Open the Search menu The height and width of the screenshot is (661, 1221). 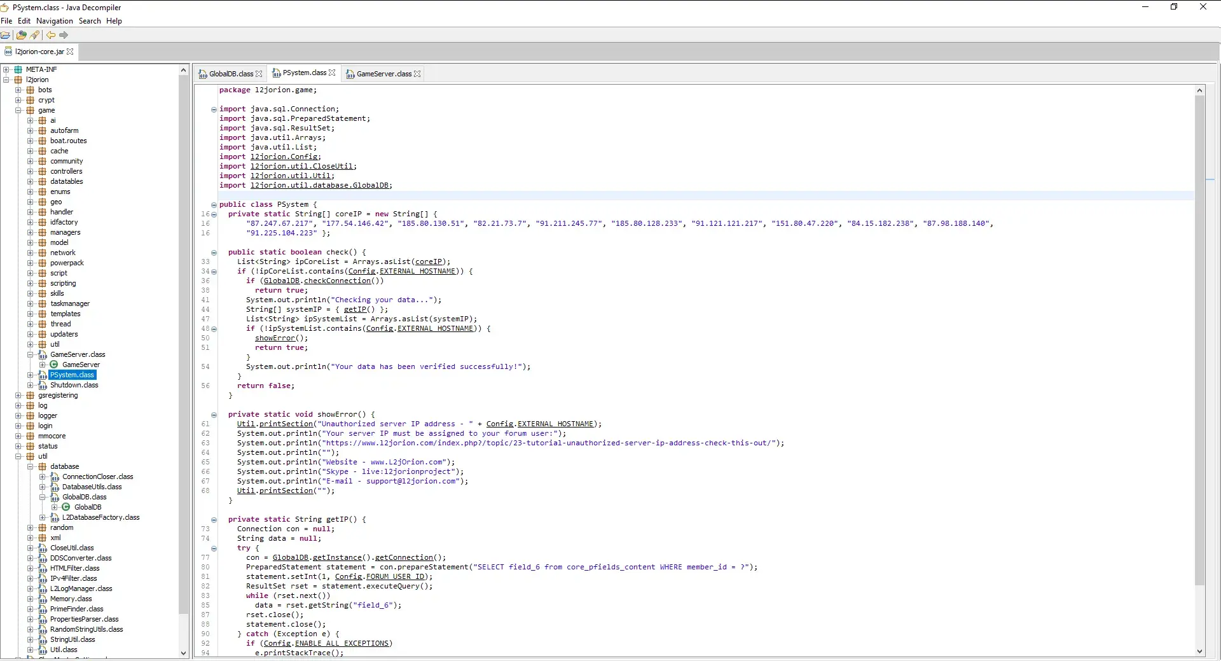(90, 21)
